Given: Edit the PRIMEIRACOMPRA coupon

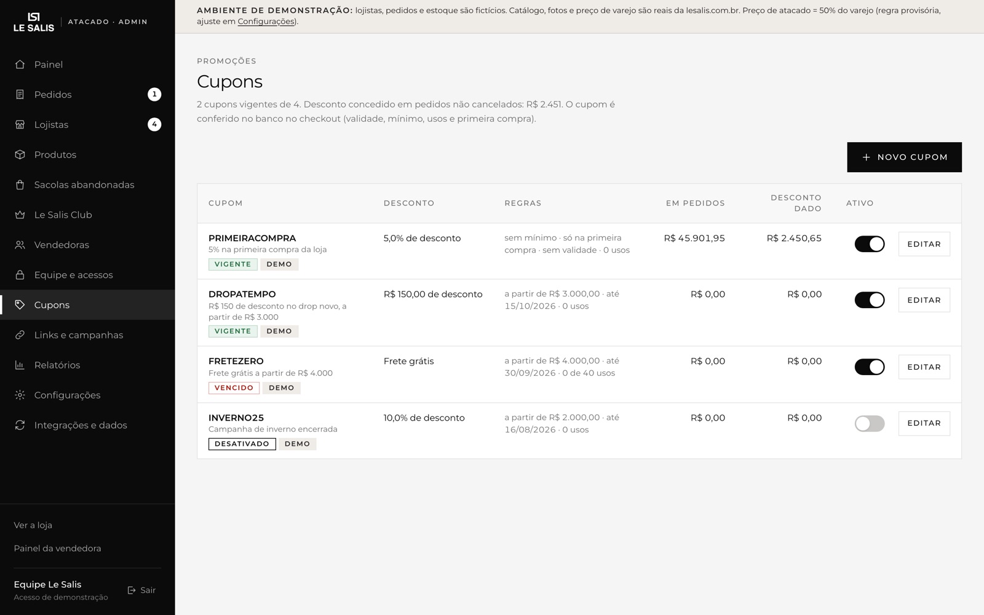Looking at the screenshot, I should coord(924,244).
